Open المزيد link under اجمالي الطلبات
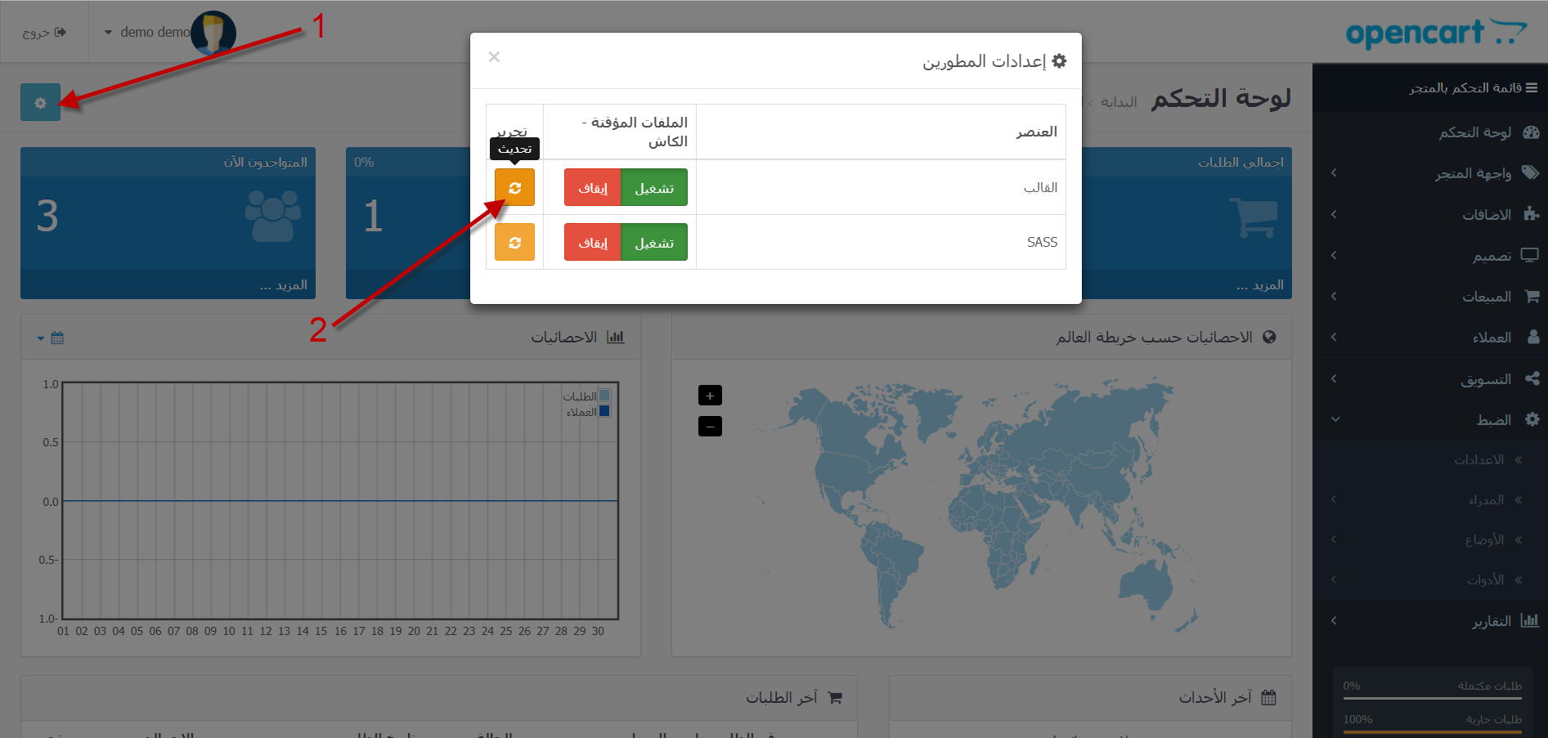The image size is (1548, 738). point(1260,284)
